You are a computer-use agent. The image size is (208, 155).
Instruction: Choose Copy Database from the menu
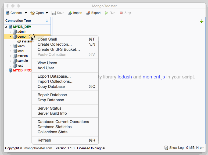point(65,86)
